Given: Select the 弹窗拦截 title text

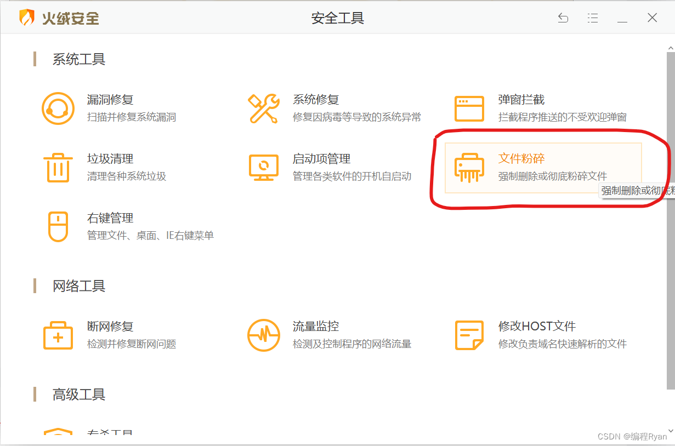Looking at the screenshot, I should tap(521, 100).
